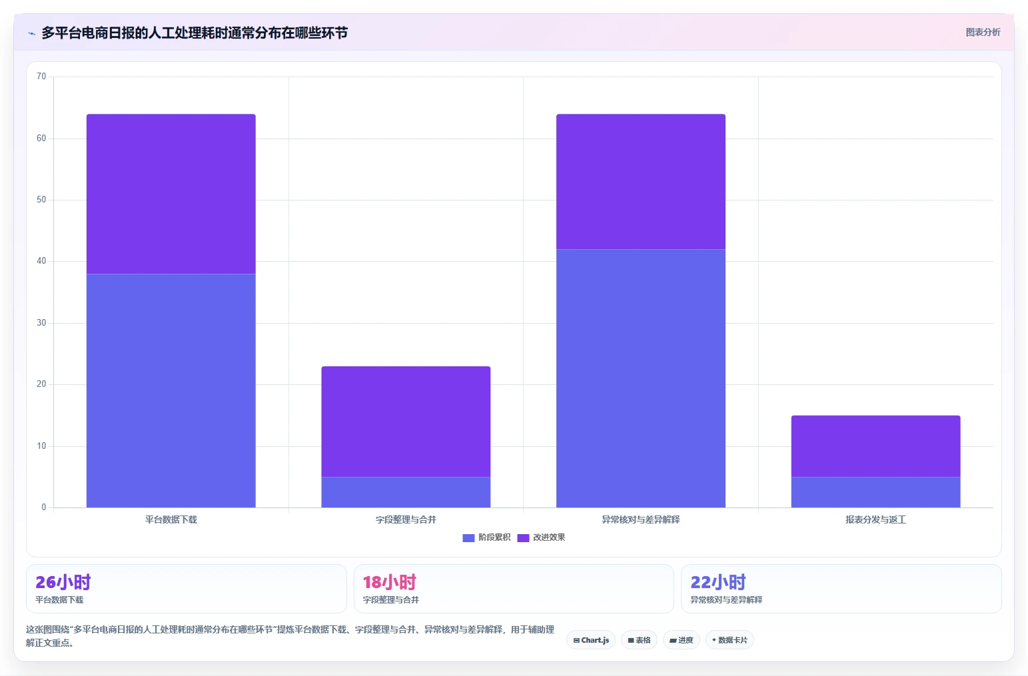
Task: Click the 平台数据下载 x-axis label
Action: pyautogui.click(x=171, y=519)
